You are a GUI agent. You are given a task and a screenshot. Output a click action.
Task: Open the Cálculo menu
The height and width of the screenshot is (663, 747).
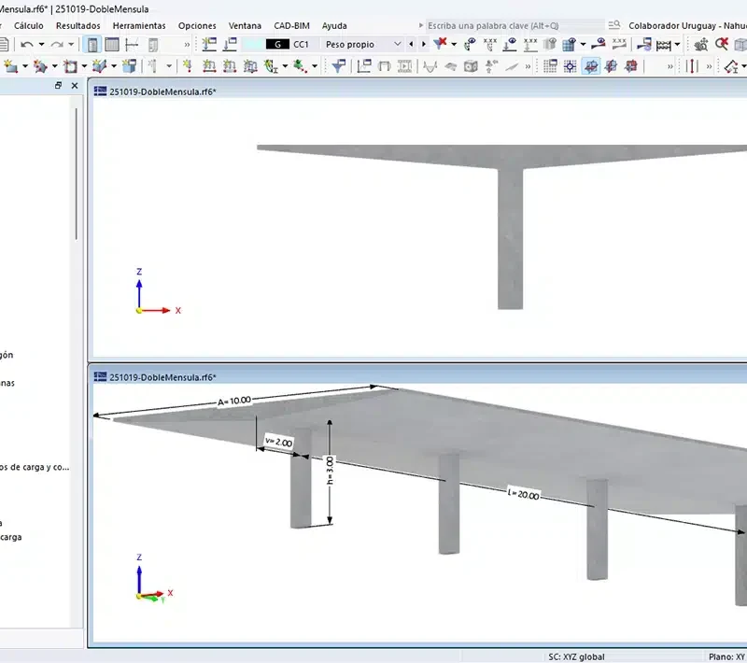[29, 26]
